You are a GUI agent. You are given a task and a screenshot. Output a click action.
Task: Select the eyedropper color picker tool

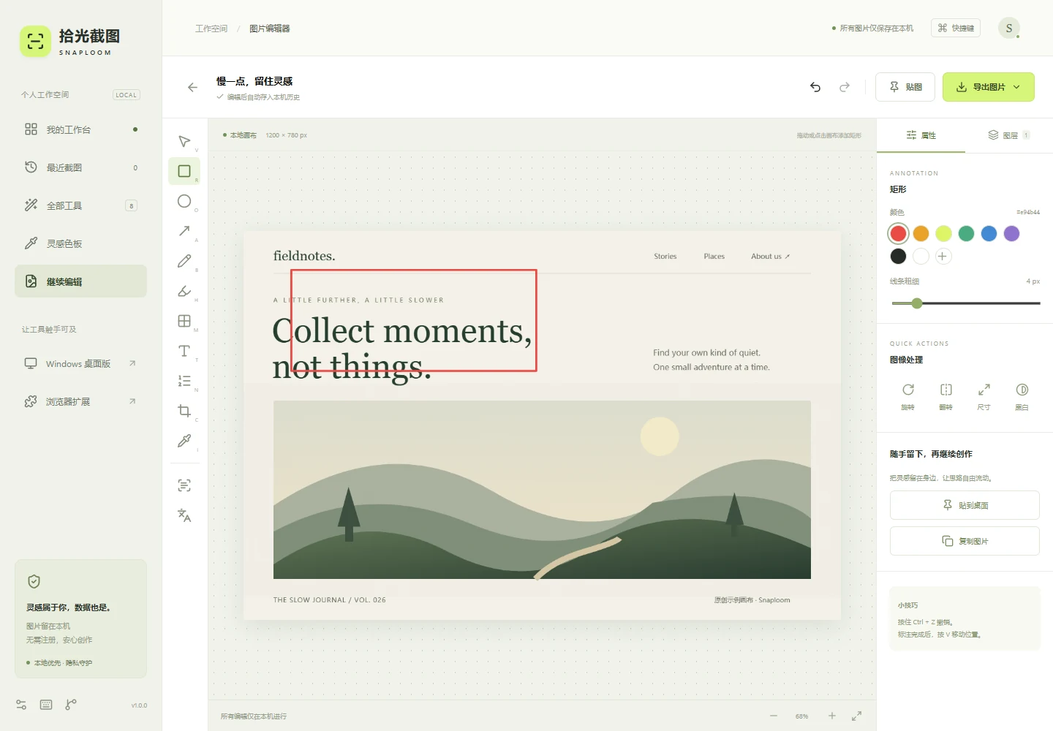184,441
